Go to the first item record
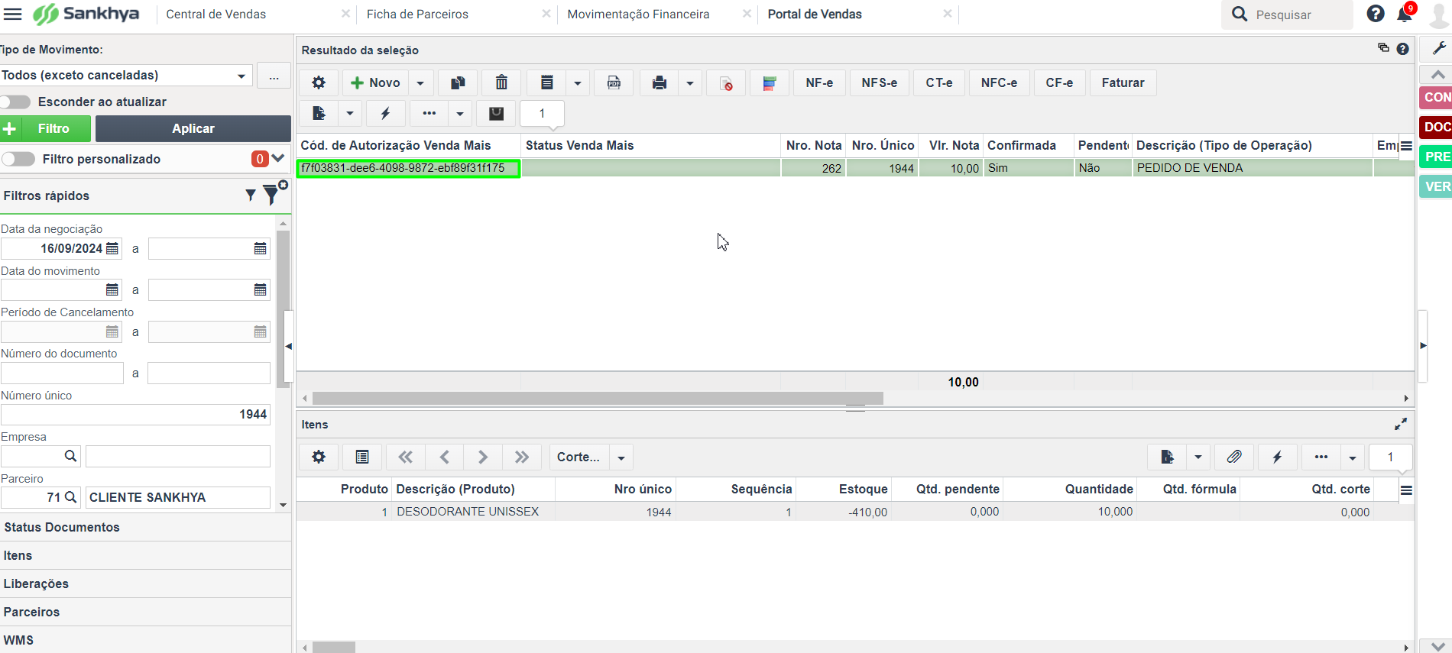 405,457
